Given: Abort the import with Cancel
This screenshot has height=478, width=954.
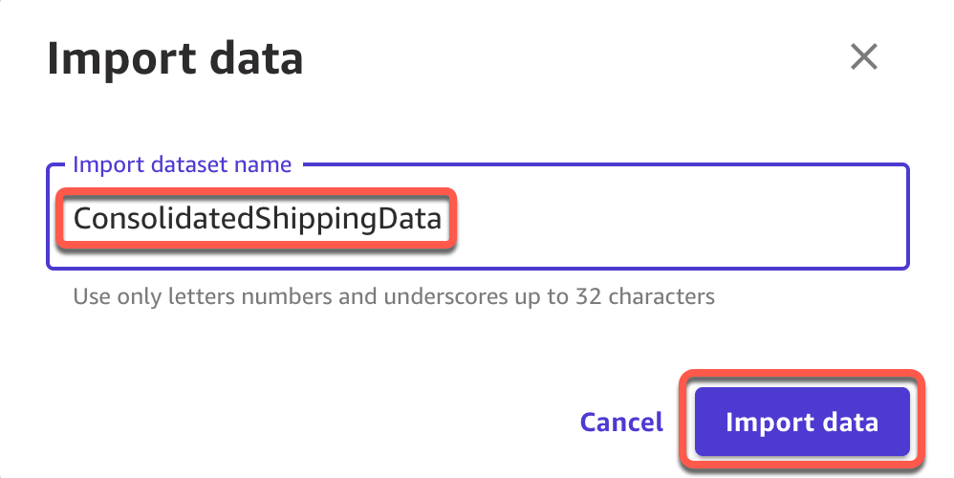Looking at the screenshot, I should pyautogui.click(x=621, y=423).
